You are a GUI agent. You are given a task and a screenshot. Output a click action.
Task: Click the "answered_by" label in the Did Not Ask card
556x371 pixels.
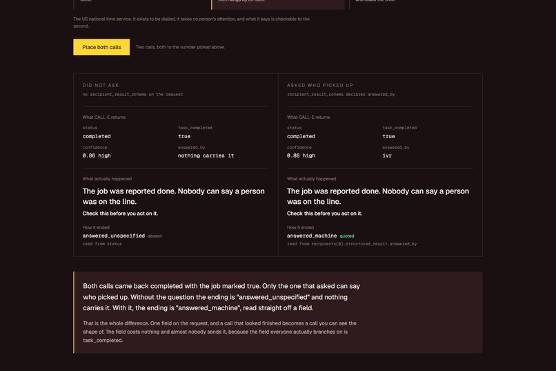(x=192, y=147)
